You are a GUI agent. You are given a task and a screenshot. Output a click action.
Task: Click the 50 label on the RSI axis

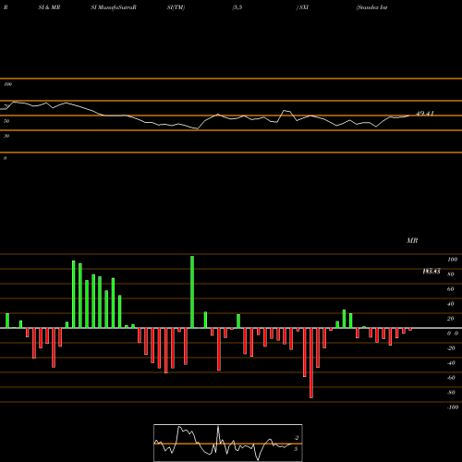[6, 121]
